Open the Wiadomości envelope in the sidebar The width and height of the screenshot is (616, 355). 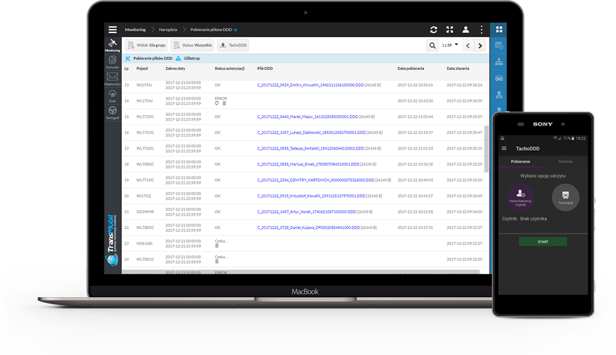pos(112,78)
